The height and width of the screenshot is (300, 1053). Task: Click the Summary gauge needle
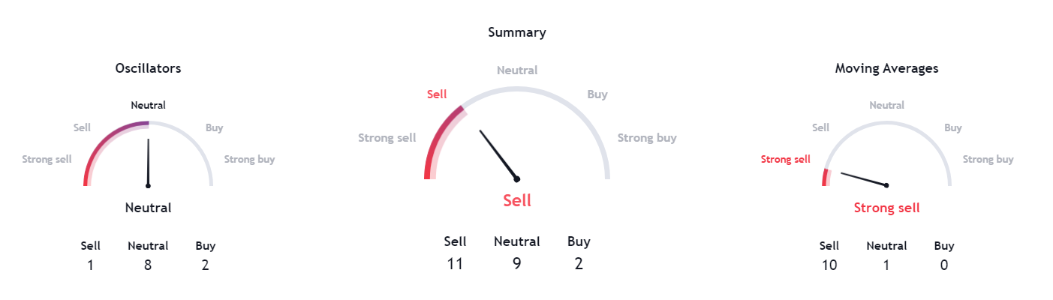498,156
